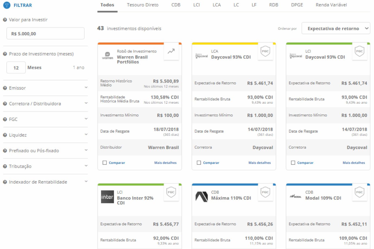This screenshot has width=374, height=249.
Task: Check Comparar on Warren Brasil Portfólios card
Action: pyautogui.click(x=105, y=163)
